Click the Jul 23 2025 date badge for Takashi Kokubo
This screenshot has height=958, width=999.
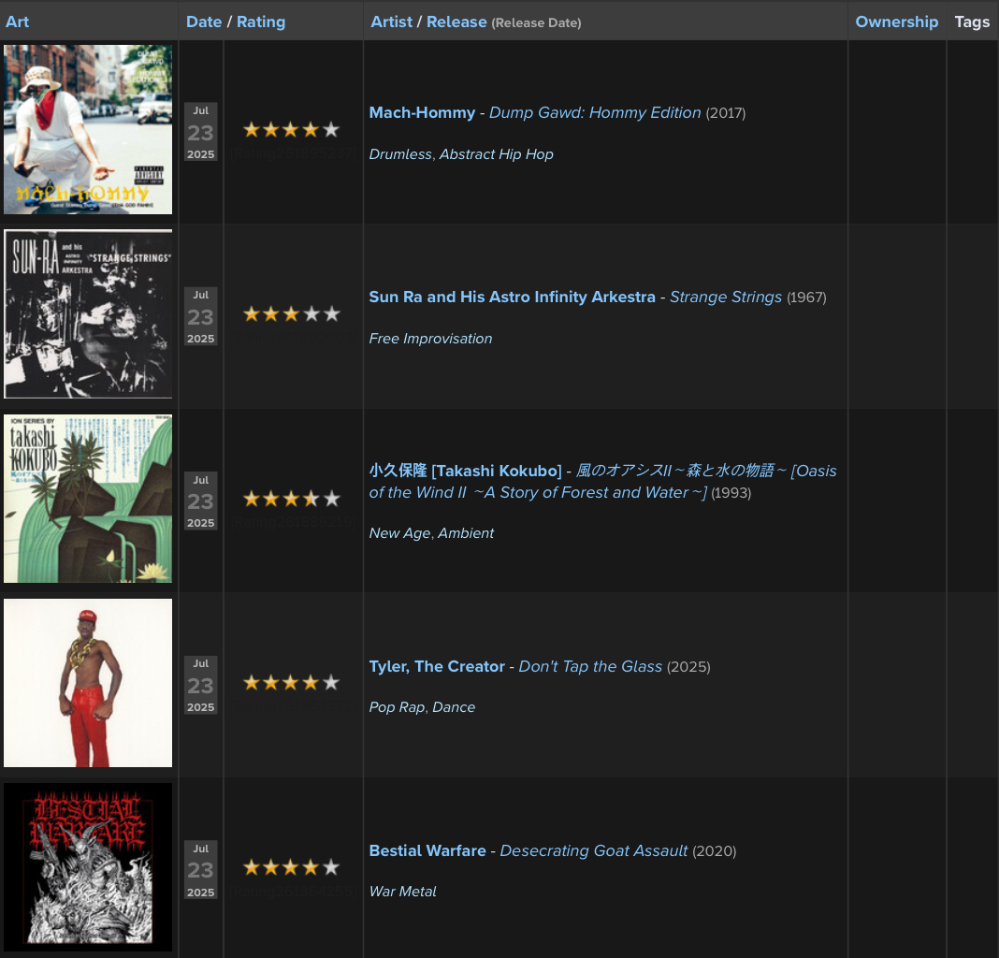201,501
